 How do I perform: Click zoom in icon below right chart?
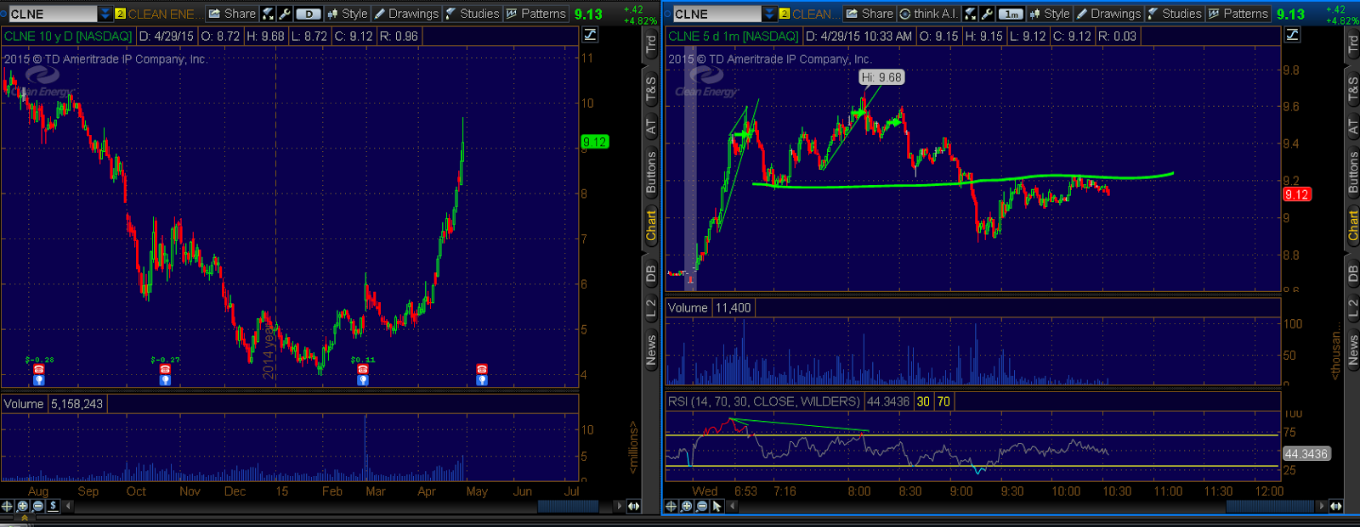point(686,506)
